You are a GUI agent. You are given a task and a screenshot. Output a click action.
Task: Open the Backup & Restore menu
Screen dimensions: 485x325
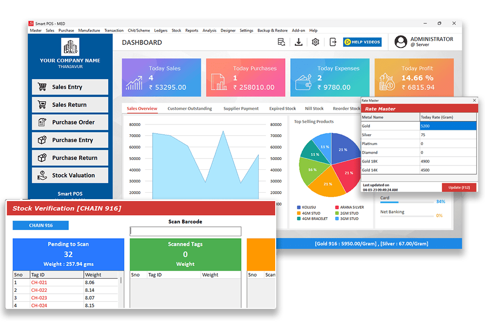tap(272, 30)
